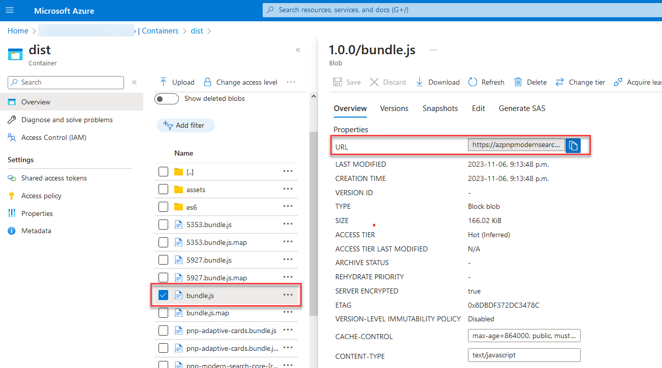662x368 pixels.
Task: Check the es6 folder checkbox
Action: pos(163,207)
